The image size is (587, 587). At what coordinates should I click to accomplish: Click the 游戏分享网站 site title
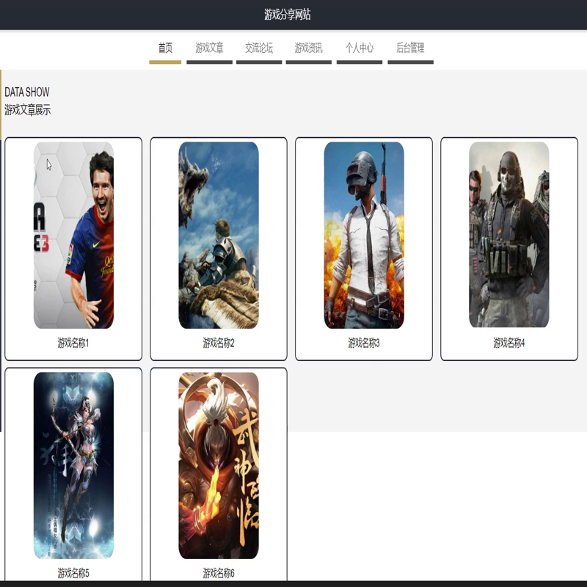point(288,15)
